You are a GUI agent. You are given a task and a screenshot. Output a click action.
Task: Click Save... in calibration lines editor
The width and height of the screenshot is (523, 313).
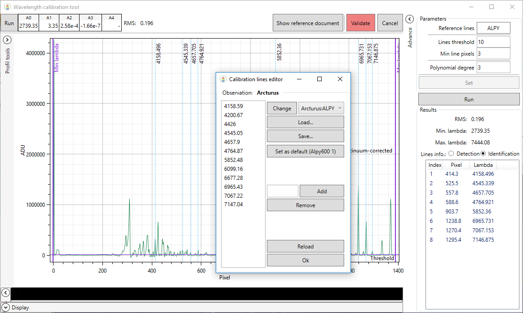[305, 136]
